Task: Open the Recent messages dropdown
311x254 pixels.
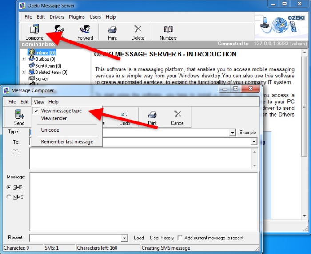Action: [124, 238]
